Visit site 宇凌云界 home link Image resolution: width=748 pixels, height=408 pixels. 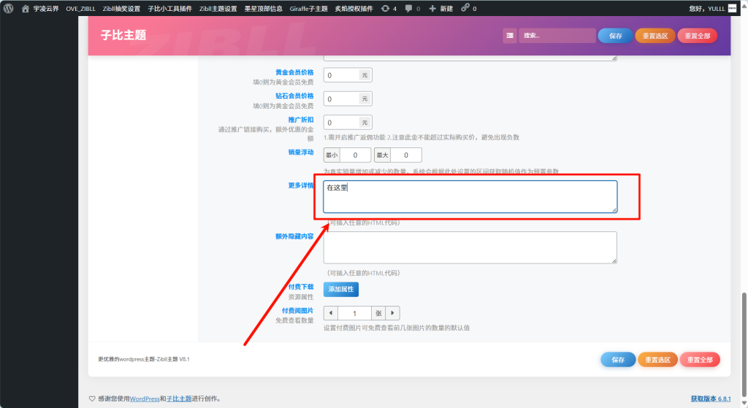(x=40, y=9)
